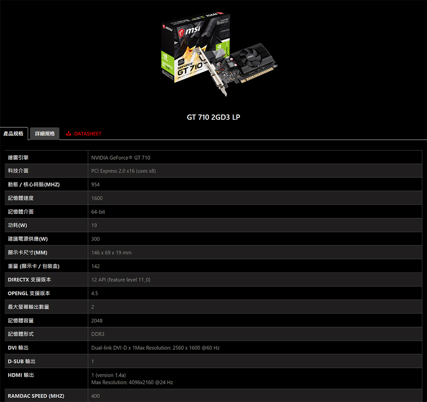This screenshot has height=402, width=427.
Task: Open the 詳細規格 tab
Action: 45,134
